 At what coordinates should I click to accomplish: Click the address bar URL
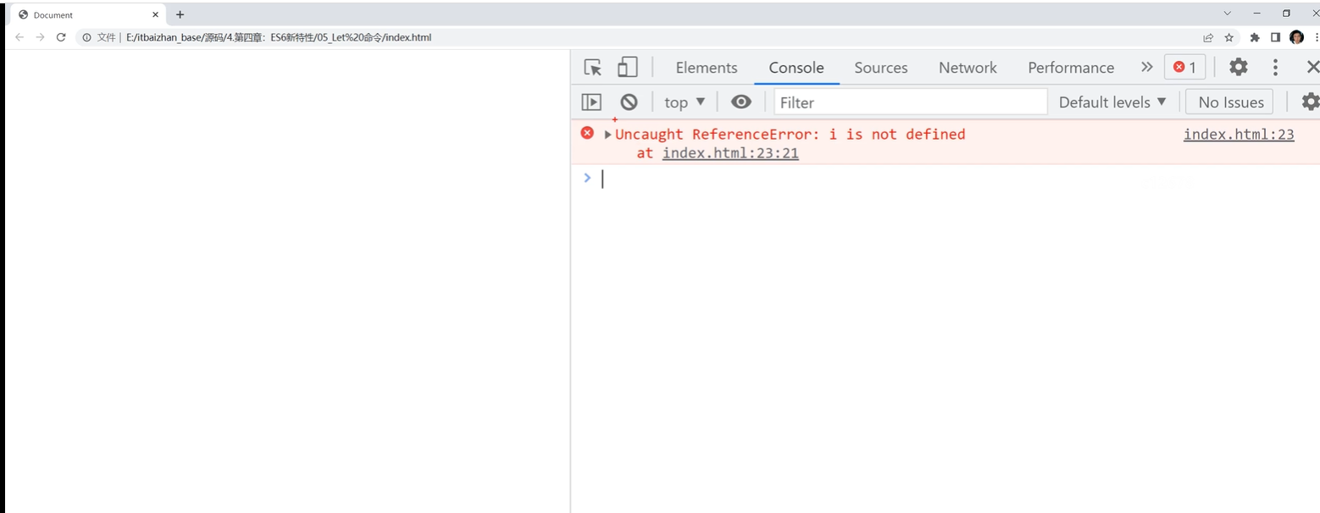coord(279,37)
